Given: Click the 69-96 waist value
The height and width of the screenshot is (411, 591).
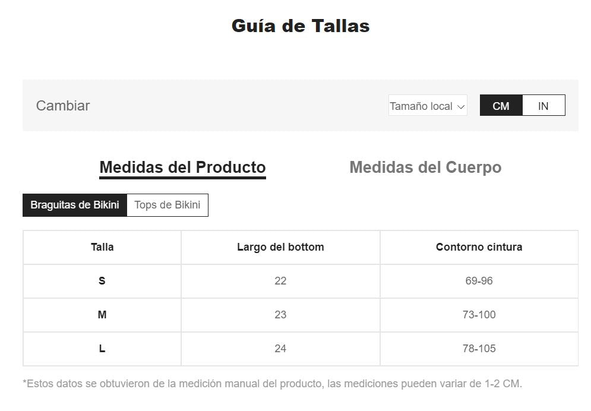Looking at the screenshot, I should point(479,281).
